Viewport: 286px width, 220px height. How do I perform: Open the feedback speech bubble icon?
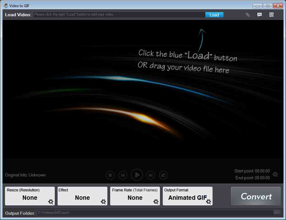[260, 15]
